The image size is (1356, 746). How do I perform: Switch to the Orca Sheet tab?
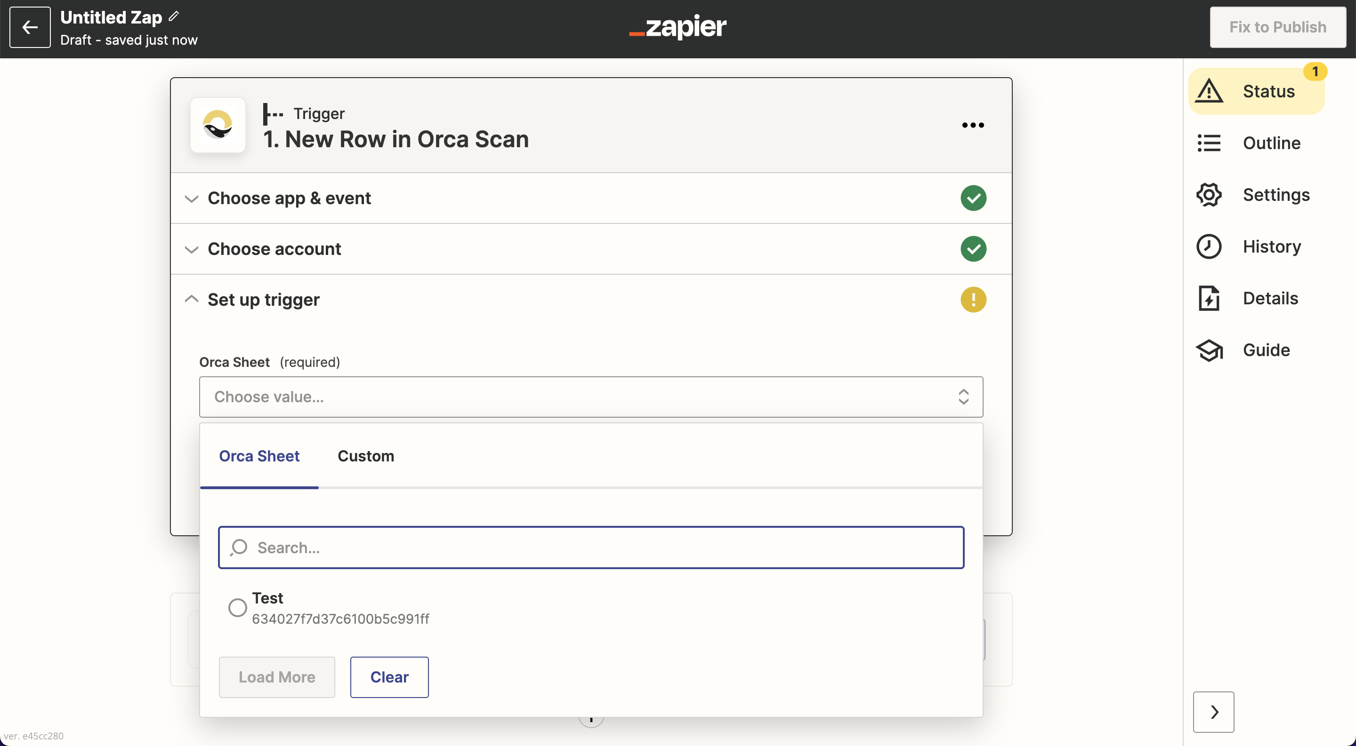(259, 456)
